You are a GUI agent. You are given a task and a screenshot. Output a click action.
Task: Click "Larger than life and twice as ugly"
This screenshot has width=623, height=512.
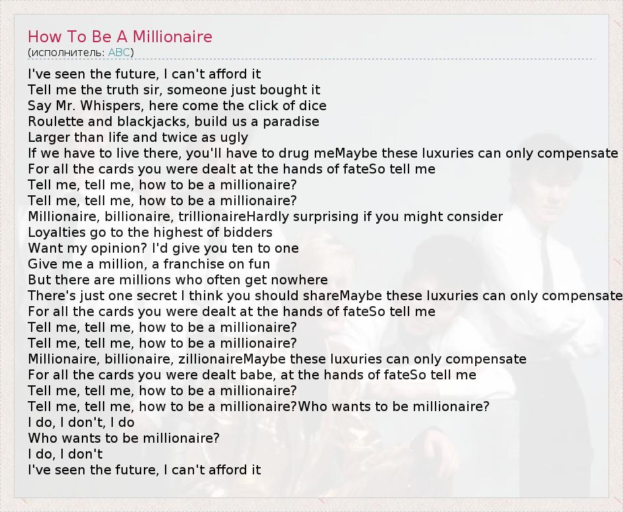pyautogui.click(x=138, y=137)
